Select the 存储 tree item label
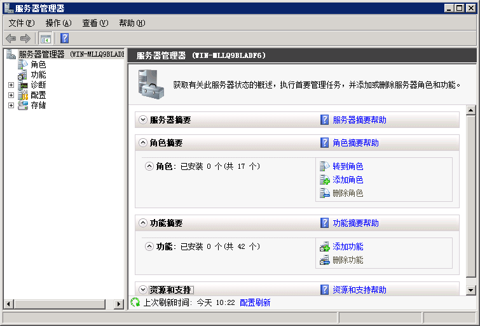The image size is (480, 326). [x=38, y=106]
